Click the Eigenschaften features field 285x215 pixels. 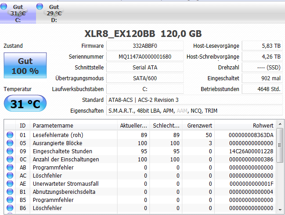click(195, 111)
